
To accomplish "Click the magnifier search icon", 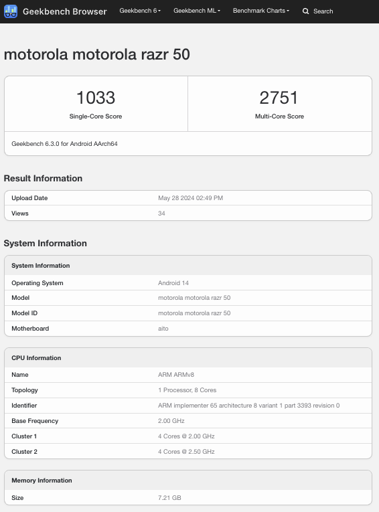I will [305, 11].
